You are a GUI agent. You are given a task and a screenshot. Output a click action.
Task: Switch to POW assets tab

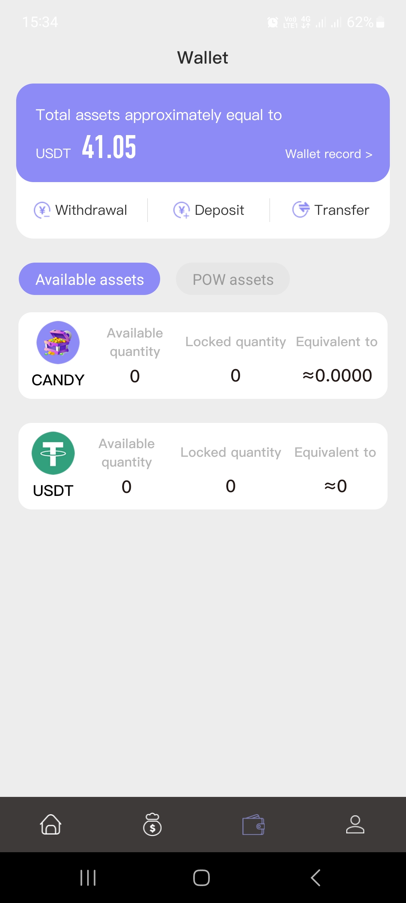coord(233,279)
